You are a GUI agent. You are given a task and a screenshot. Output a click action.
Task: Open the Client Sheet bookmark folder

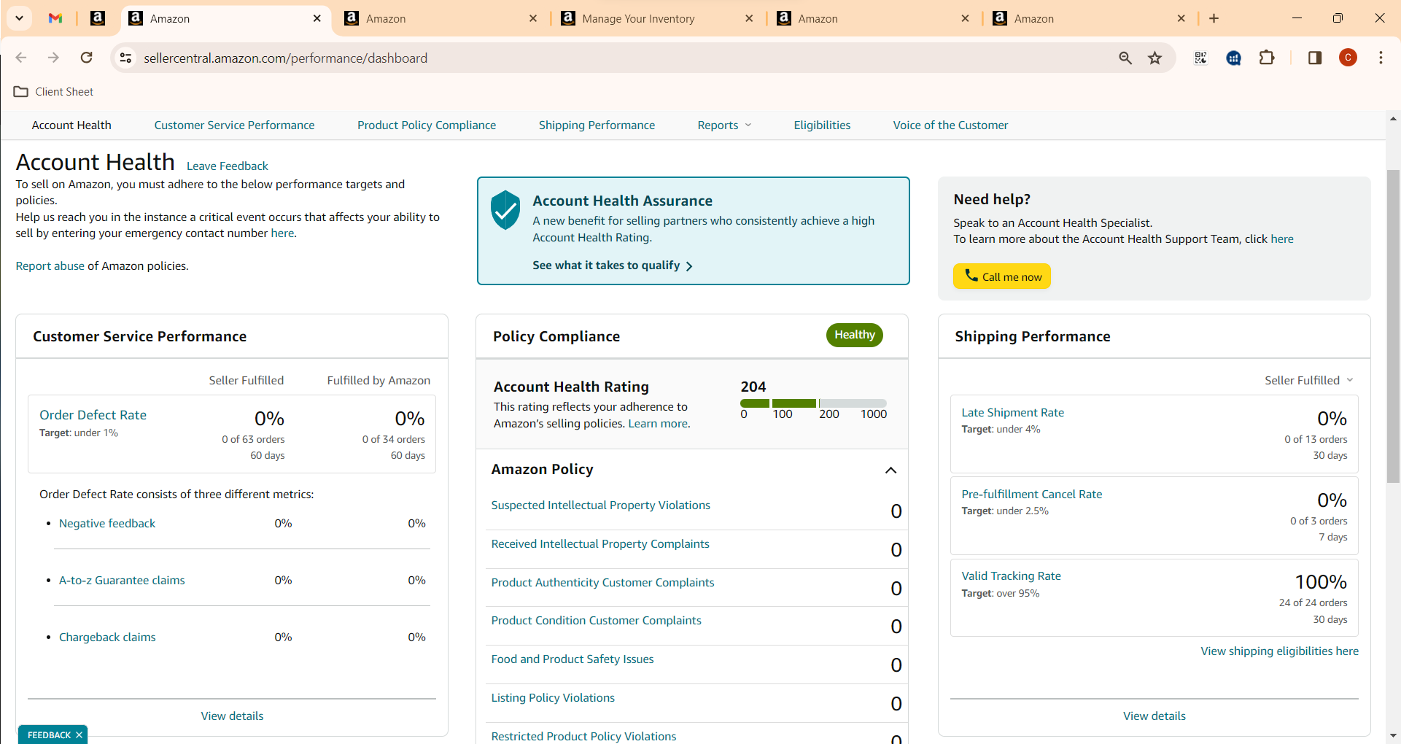point(54,92)
